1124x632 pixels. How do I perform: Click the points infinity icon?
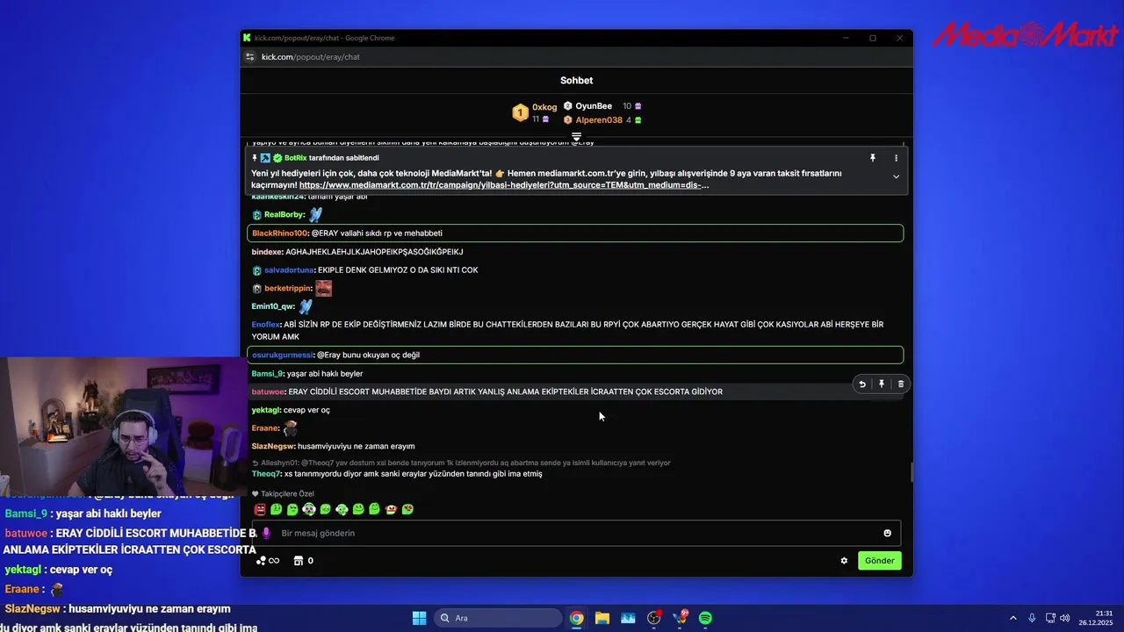(268, 561)
